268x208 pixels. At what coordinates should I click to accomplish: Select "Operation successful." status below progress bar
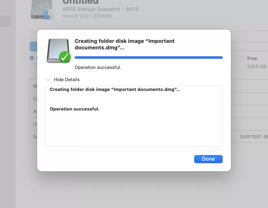tap(98, 67)
